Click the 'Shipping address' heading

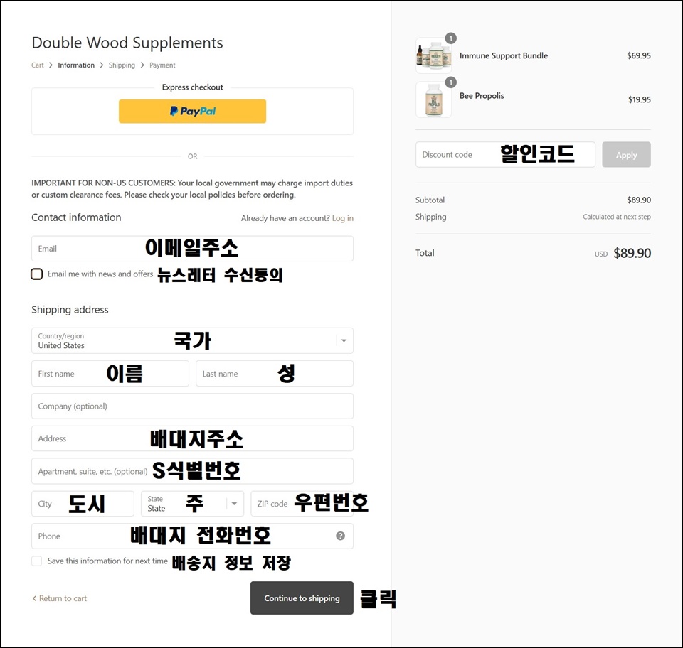(x=70, y=310)
